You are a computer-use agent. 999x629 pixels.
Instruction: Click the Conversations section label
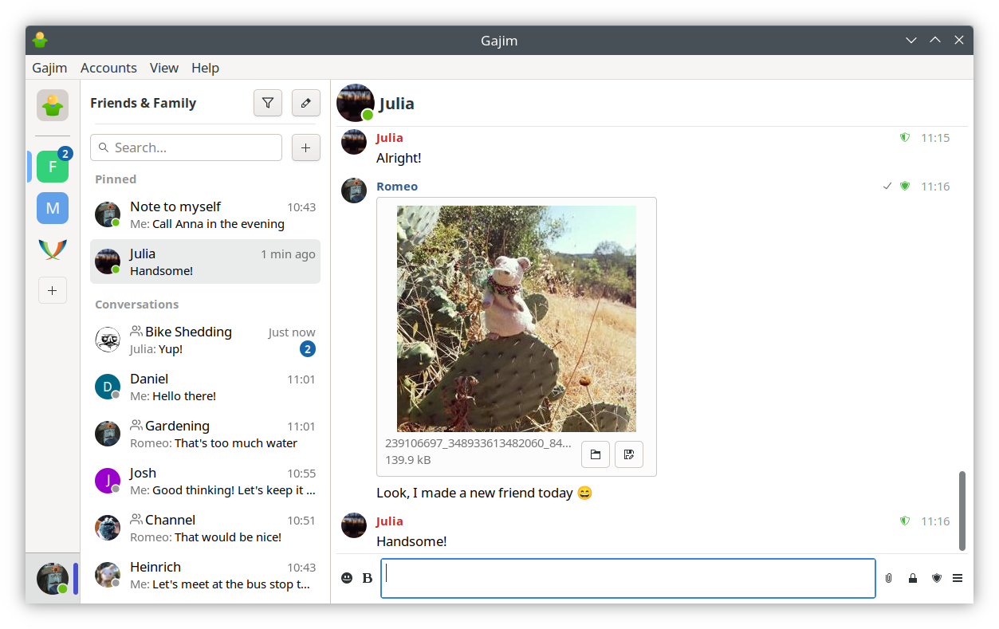coord(136,305)
